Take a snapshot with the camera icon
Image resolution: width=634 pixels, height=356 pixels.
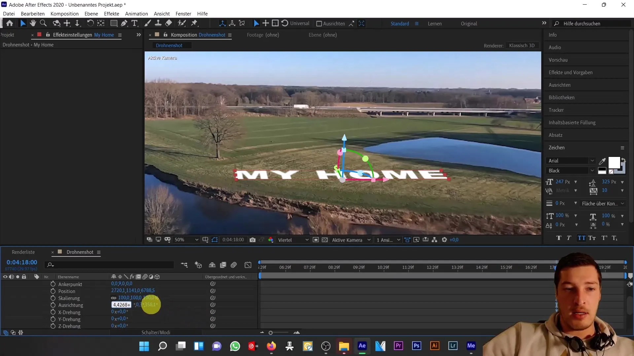coord(253,240)
